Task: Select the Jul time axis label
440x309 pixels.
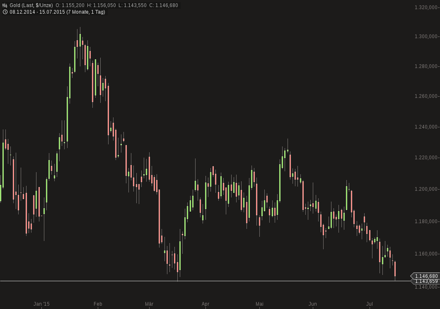Action: tap(370, 304)
